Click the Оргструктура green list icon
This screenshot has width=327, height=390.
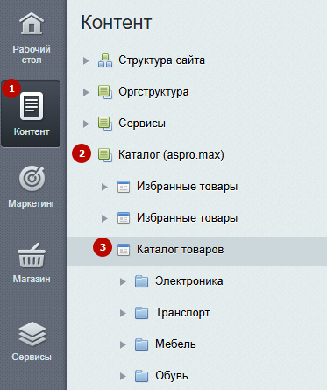click(105, 92)
